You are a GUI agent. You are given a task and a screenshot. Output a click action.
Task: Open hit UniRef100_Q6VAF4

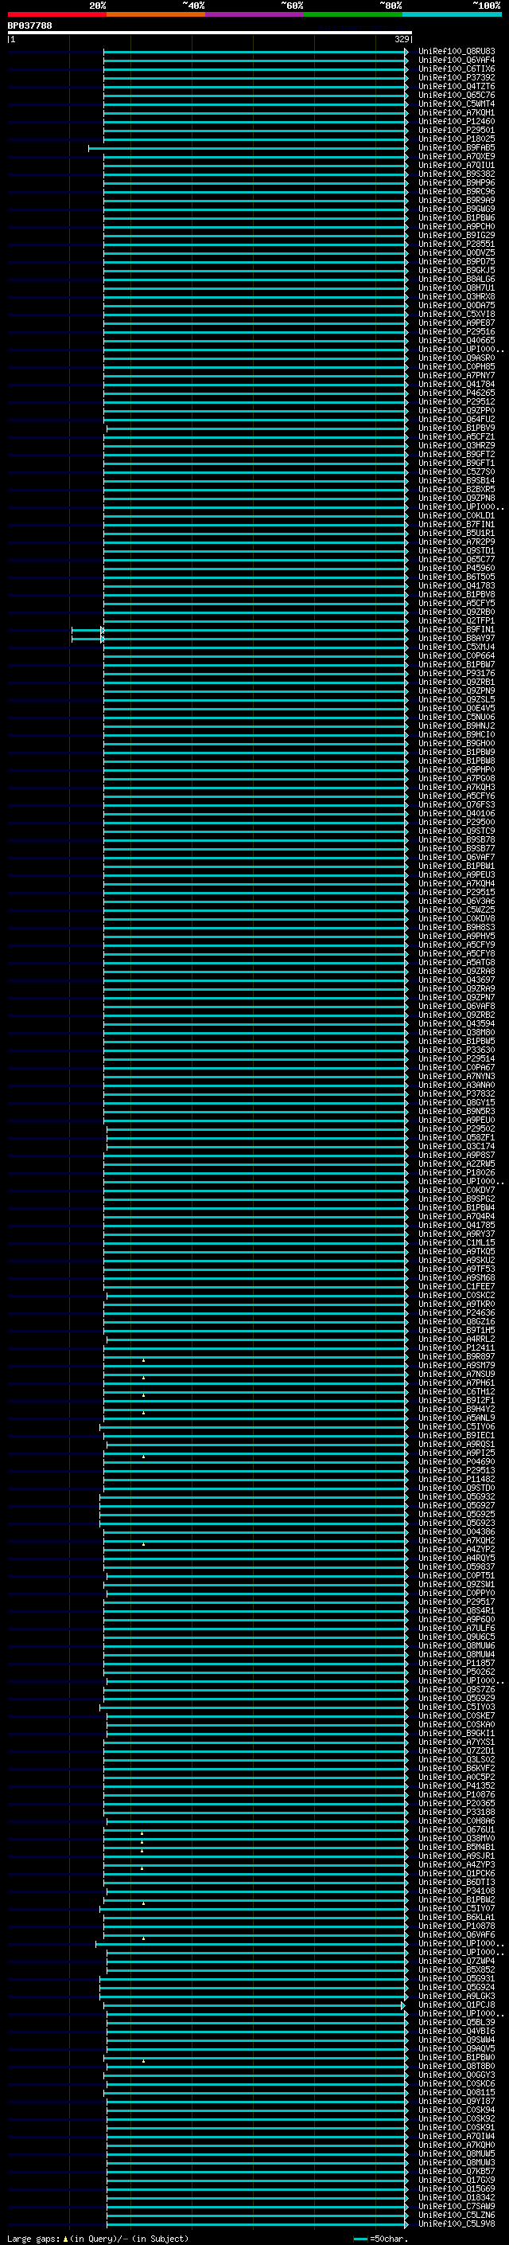(457, 61)
